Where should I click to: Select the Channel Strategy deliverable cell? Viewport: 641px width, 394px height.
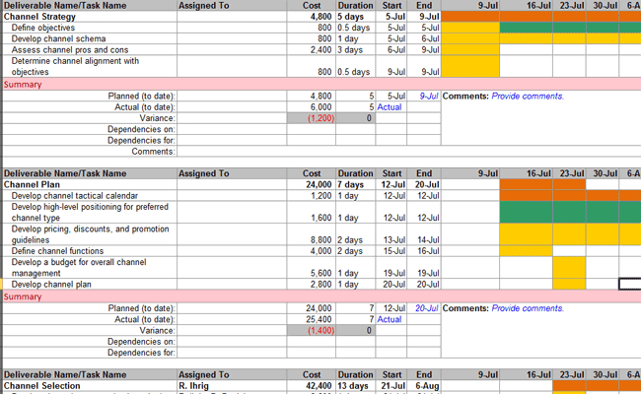pos(90,17)
